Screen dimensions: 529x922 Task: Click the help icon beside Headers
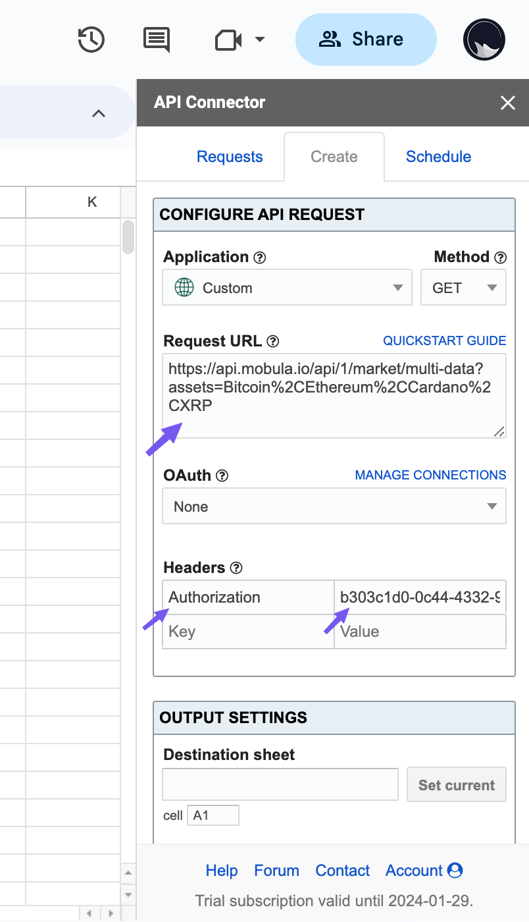coord(237,568)
